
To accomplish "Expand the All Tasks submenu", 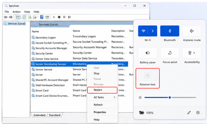I will click(102, 97).
